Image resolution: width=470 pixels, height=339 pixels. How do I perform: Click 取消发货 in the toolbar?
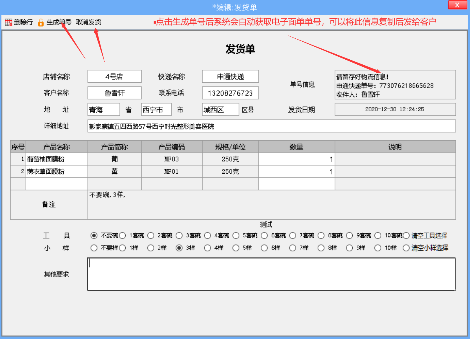click(88, 22)
